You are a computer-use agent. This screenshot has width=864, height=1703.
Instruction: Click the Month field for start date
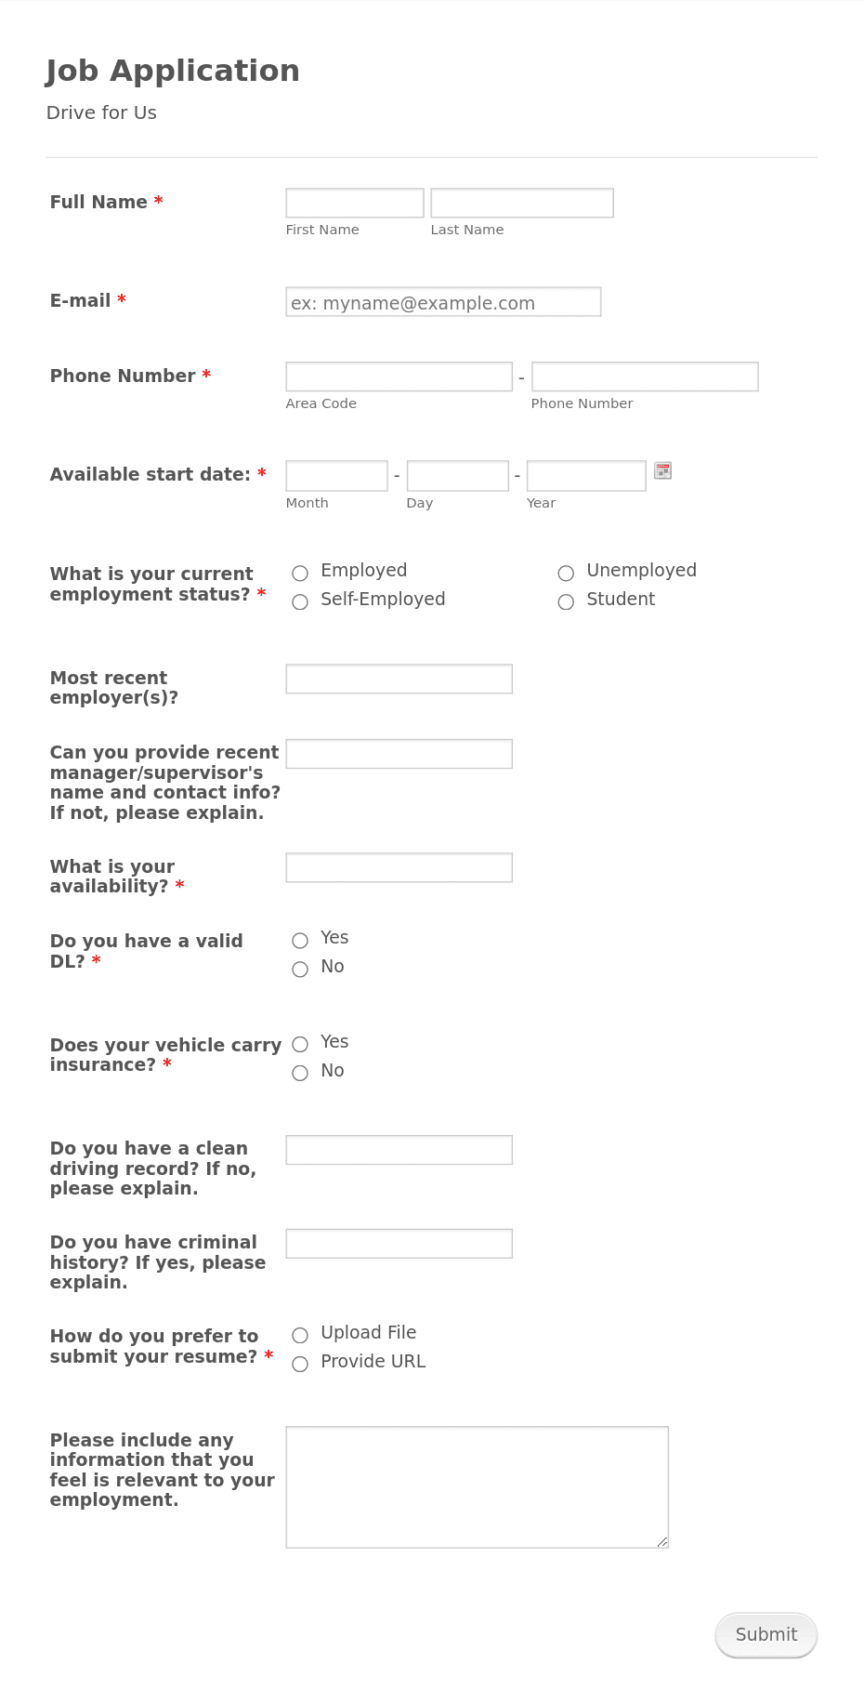(336, 475)
